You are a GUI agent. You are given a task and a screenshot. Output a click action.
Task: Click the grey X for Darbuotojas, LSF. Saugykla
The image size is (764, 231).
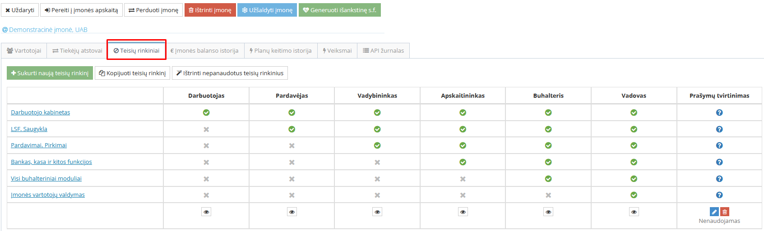pyautogui.click(x=206, y=129)
